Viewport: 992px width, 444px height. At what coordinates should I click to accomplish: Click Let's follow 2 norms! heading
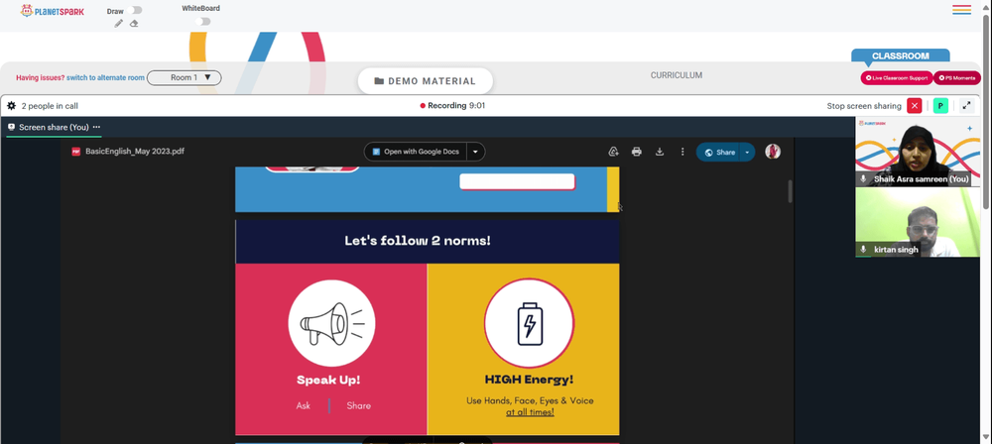tap(418, 241)
